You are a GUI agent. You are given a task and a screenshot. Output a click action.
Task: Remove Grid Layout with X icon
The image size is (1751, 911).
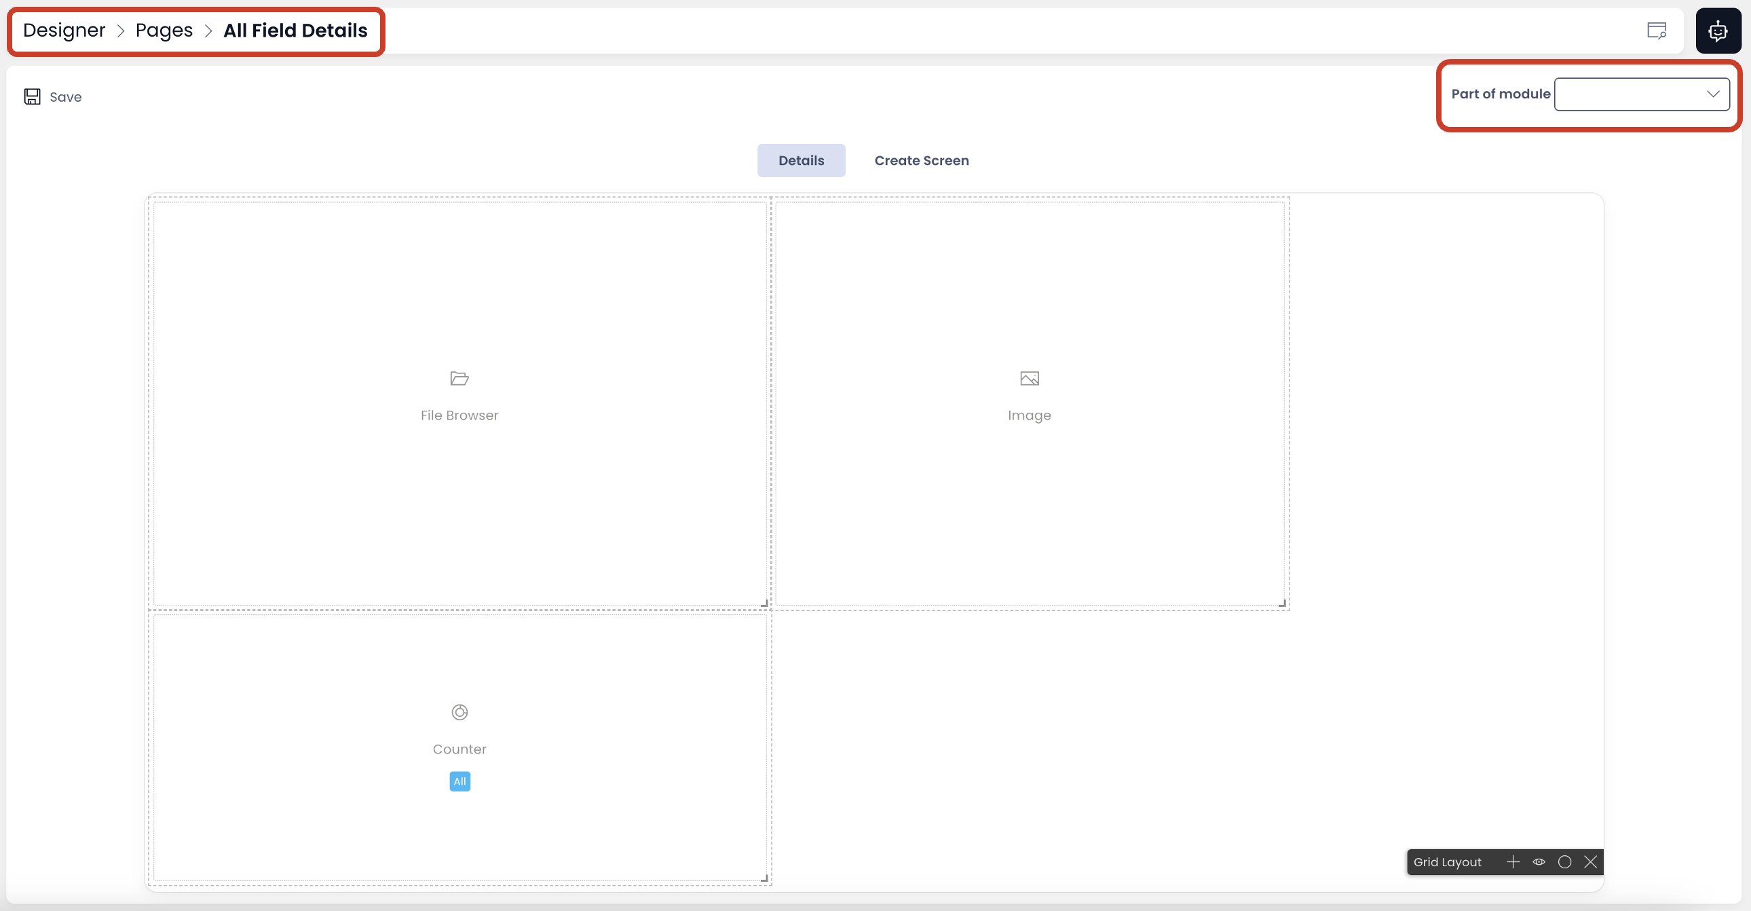(1591, 862)
